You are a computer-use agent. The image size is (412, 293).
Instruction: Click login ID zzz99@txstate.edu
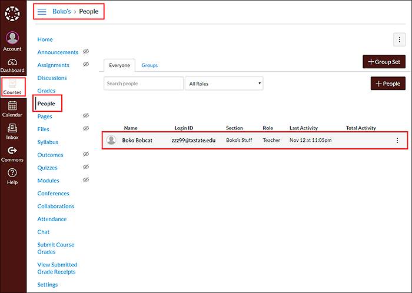click(x=194, y=141)
